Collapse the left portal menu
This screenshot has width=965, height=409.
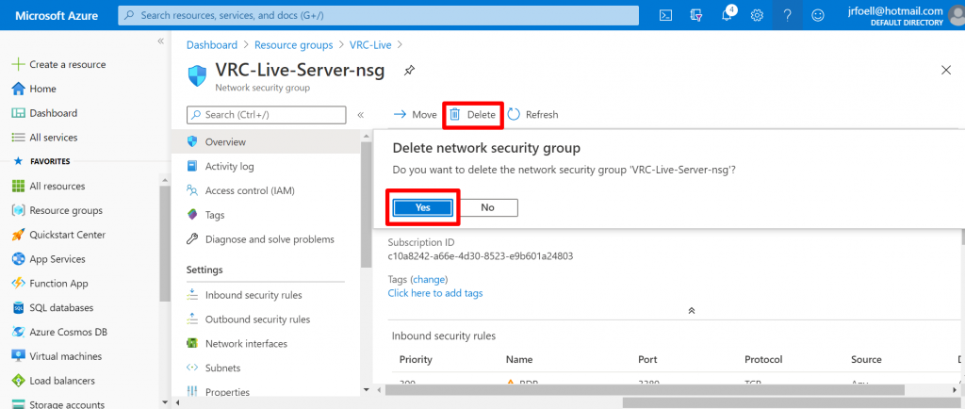pos(160,41)
